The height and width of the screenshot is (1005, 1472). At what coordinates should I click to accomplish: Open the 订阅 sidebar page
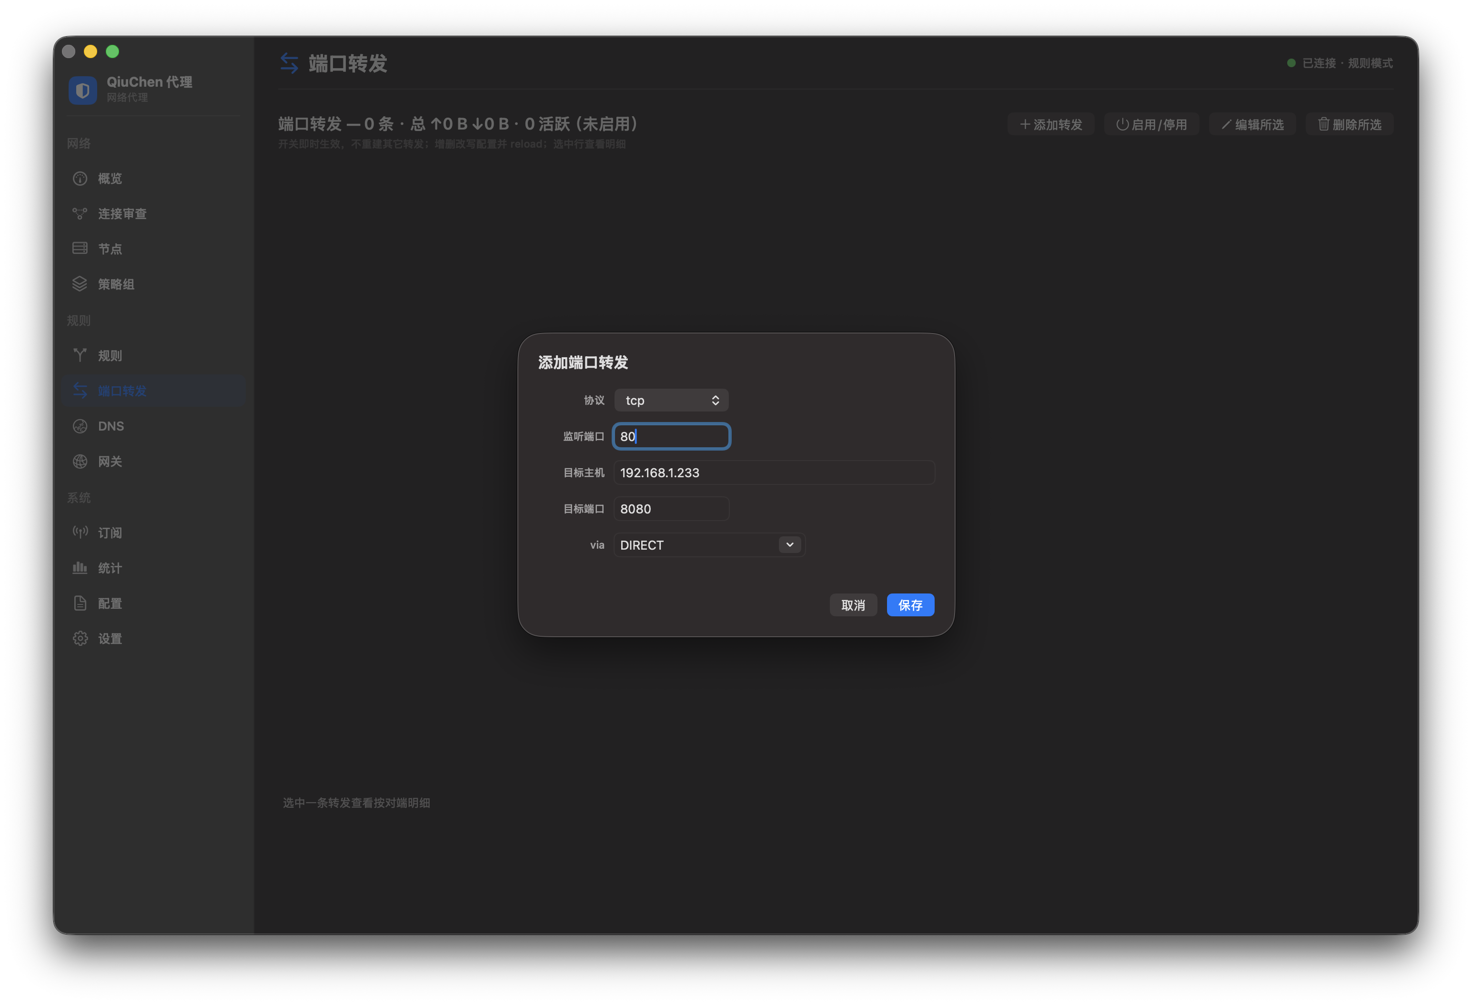(154, 533)
